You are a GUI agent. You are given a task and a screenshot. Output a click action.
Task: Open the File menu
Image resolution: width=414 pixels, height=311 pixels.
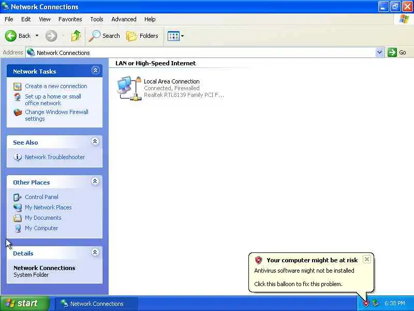coord(9,19)
